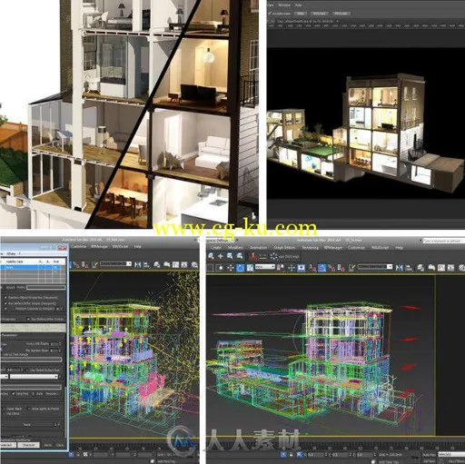
Task: Open named selection sets dropdown in right window
Action: pyautogui.click(x=375, y=267)
